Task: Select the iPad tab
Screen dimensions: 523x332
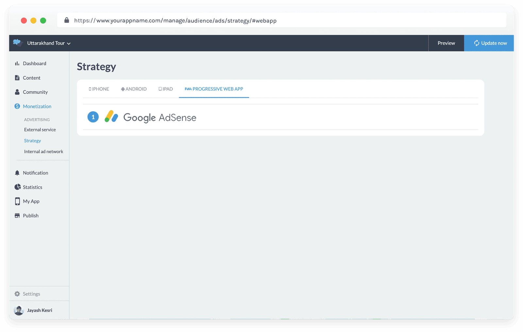Action: click(x=166, y=89)
